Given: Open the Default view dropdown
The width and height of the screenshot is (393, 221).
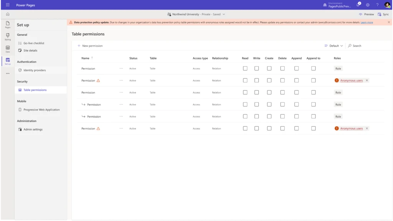Looking at the screenshot, I should pos(334,46).
